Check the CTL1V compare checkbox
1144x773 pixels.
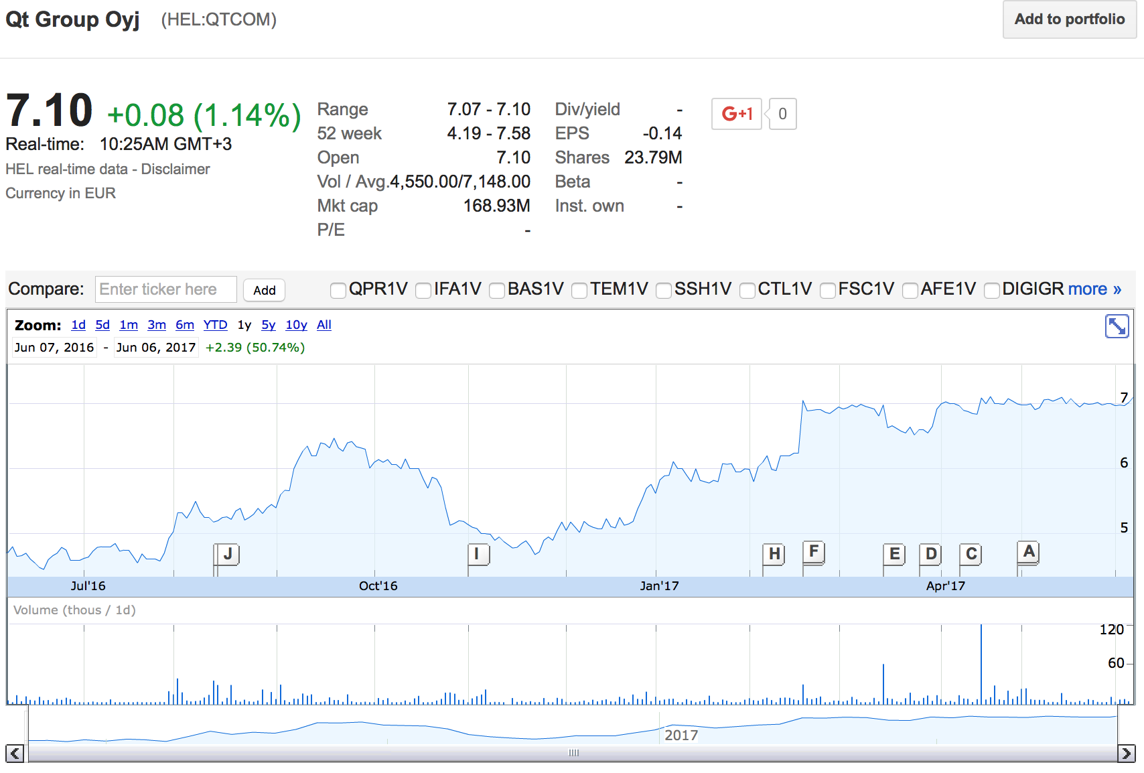click(x=747, y=290)
